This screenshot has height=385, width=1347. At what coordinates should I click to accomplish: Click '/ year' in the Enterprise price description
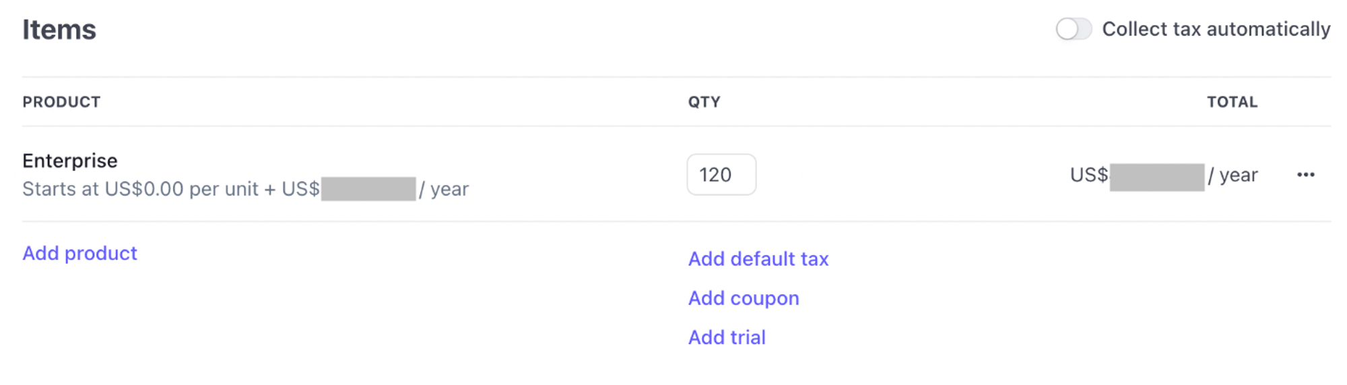pos(444,189)
